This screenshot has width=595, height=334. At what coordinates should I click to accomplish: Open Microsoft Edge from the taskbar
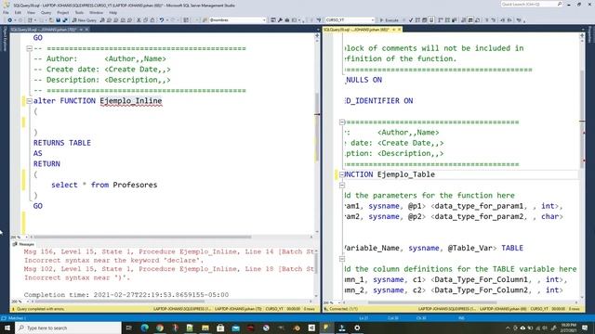[145, 328]
